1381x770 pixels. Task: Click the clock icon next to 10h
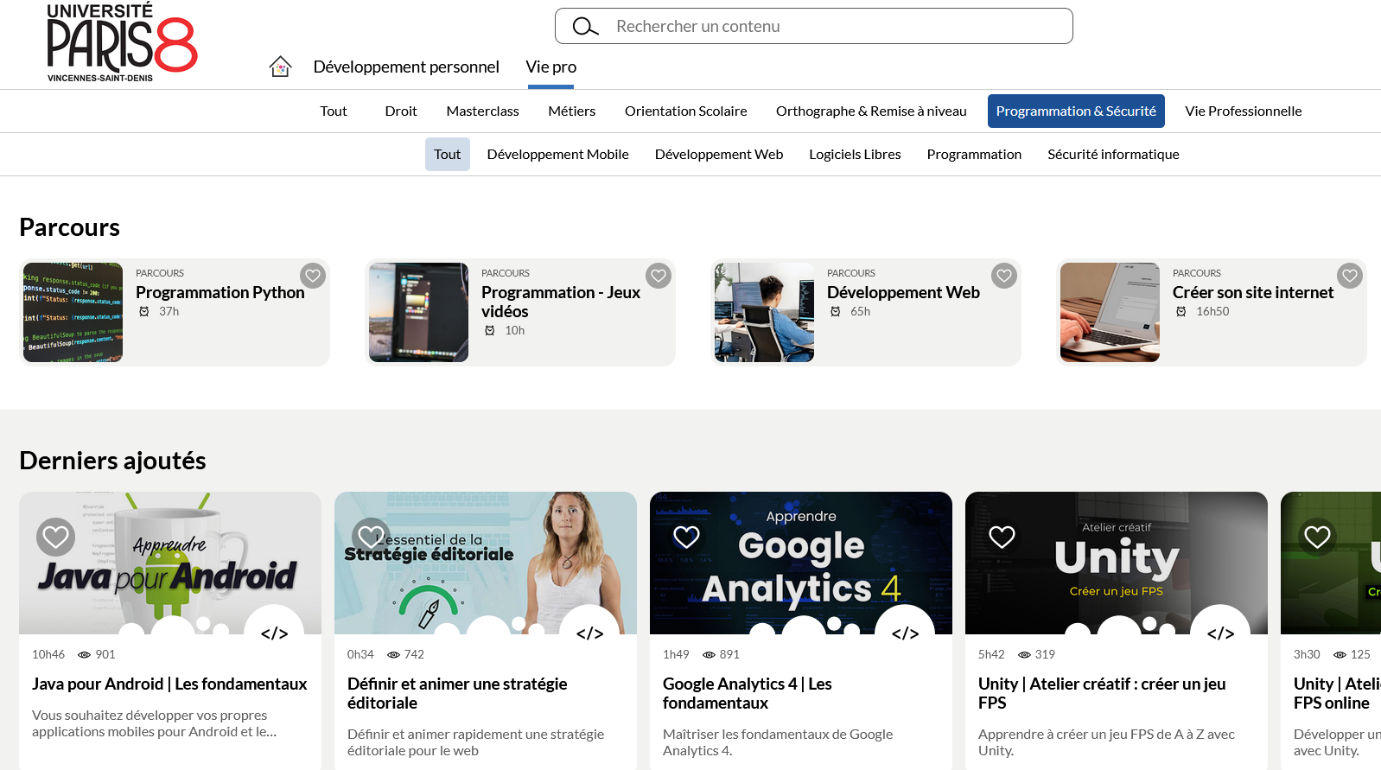tap(490, 331)
